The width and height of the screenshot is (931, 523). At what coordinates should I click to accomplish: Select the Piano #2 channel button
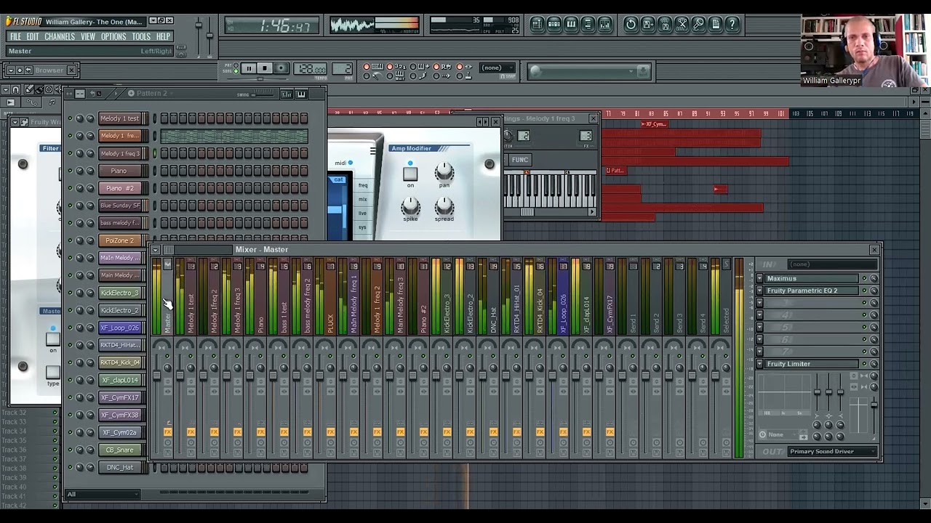120,188
